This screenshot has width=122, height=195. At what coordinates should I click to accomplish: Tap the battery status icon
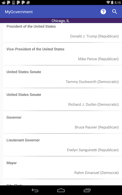point(112,3)
